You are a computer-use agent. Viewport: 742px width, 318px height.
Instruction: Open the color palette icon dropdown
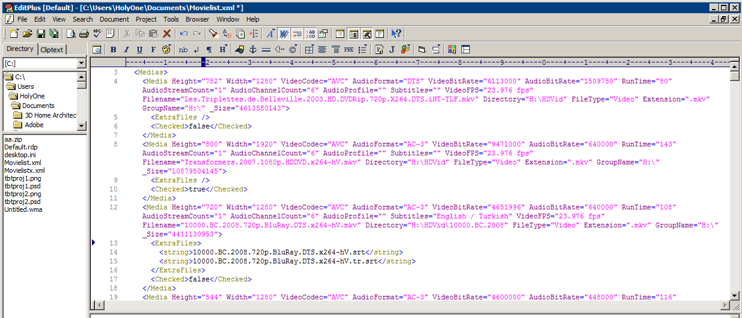click(x=166, y=49)
